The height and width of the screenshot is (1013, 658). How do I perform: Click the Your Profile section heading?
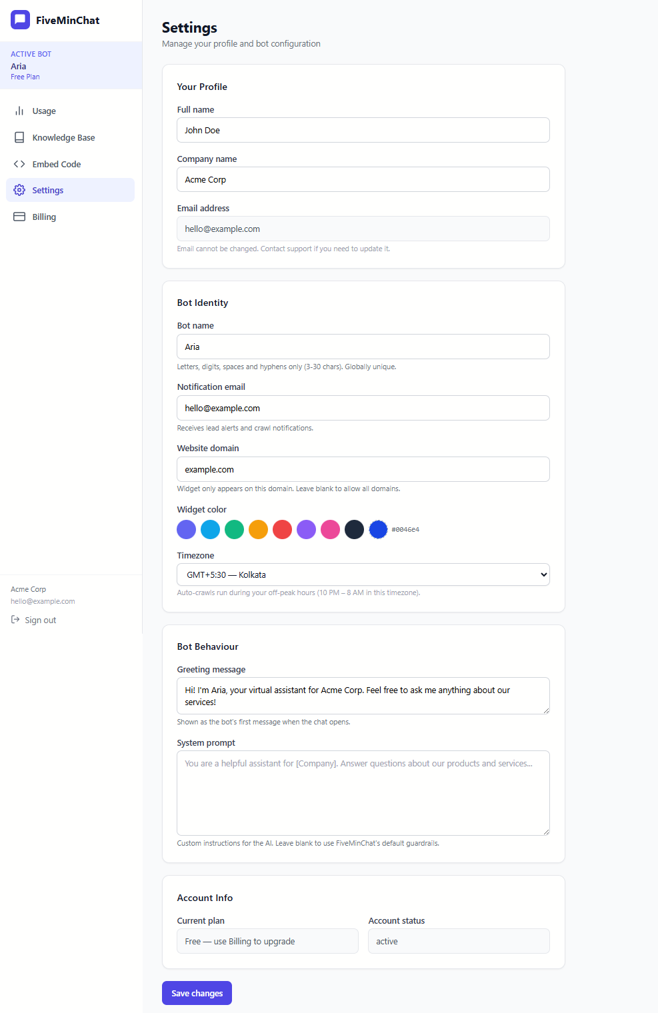tap(202, 87)
